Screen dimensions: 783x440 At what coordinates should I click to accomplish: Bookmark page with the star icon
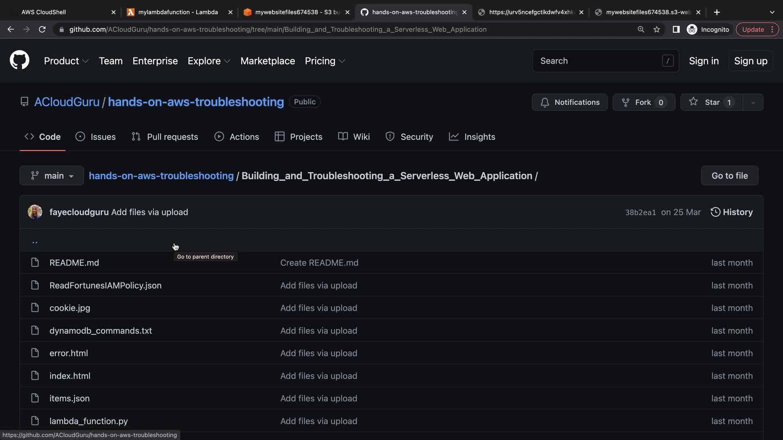pyautogui.click(x=657, y=29)
